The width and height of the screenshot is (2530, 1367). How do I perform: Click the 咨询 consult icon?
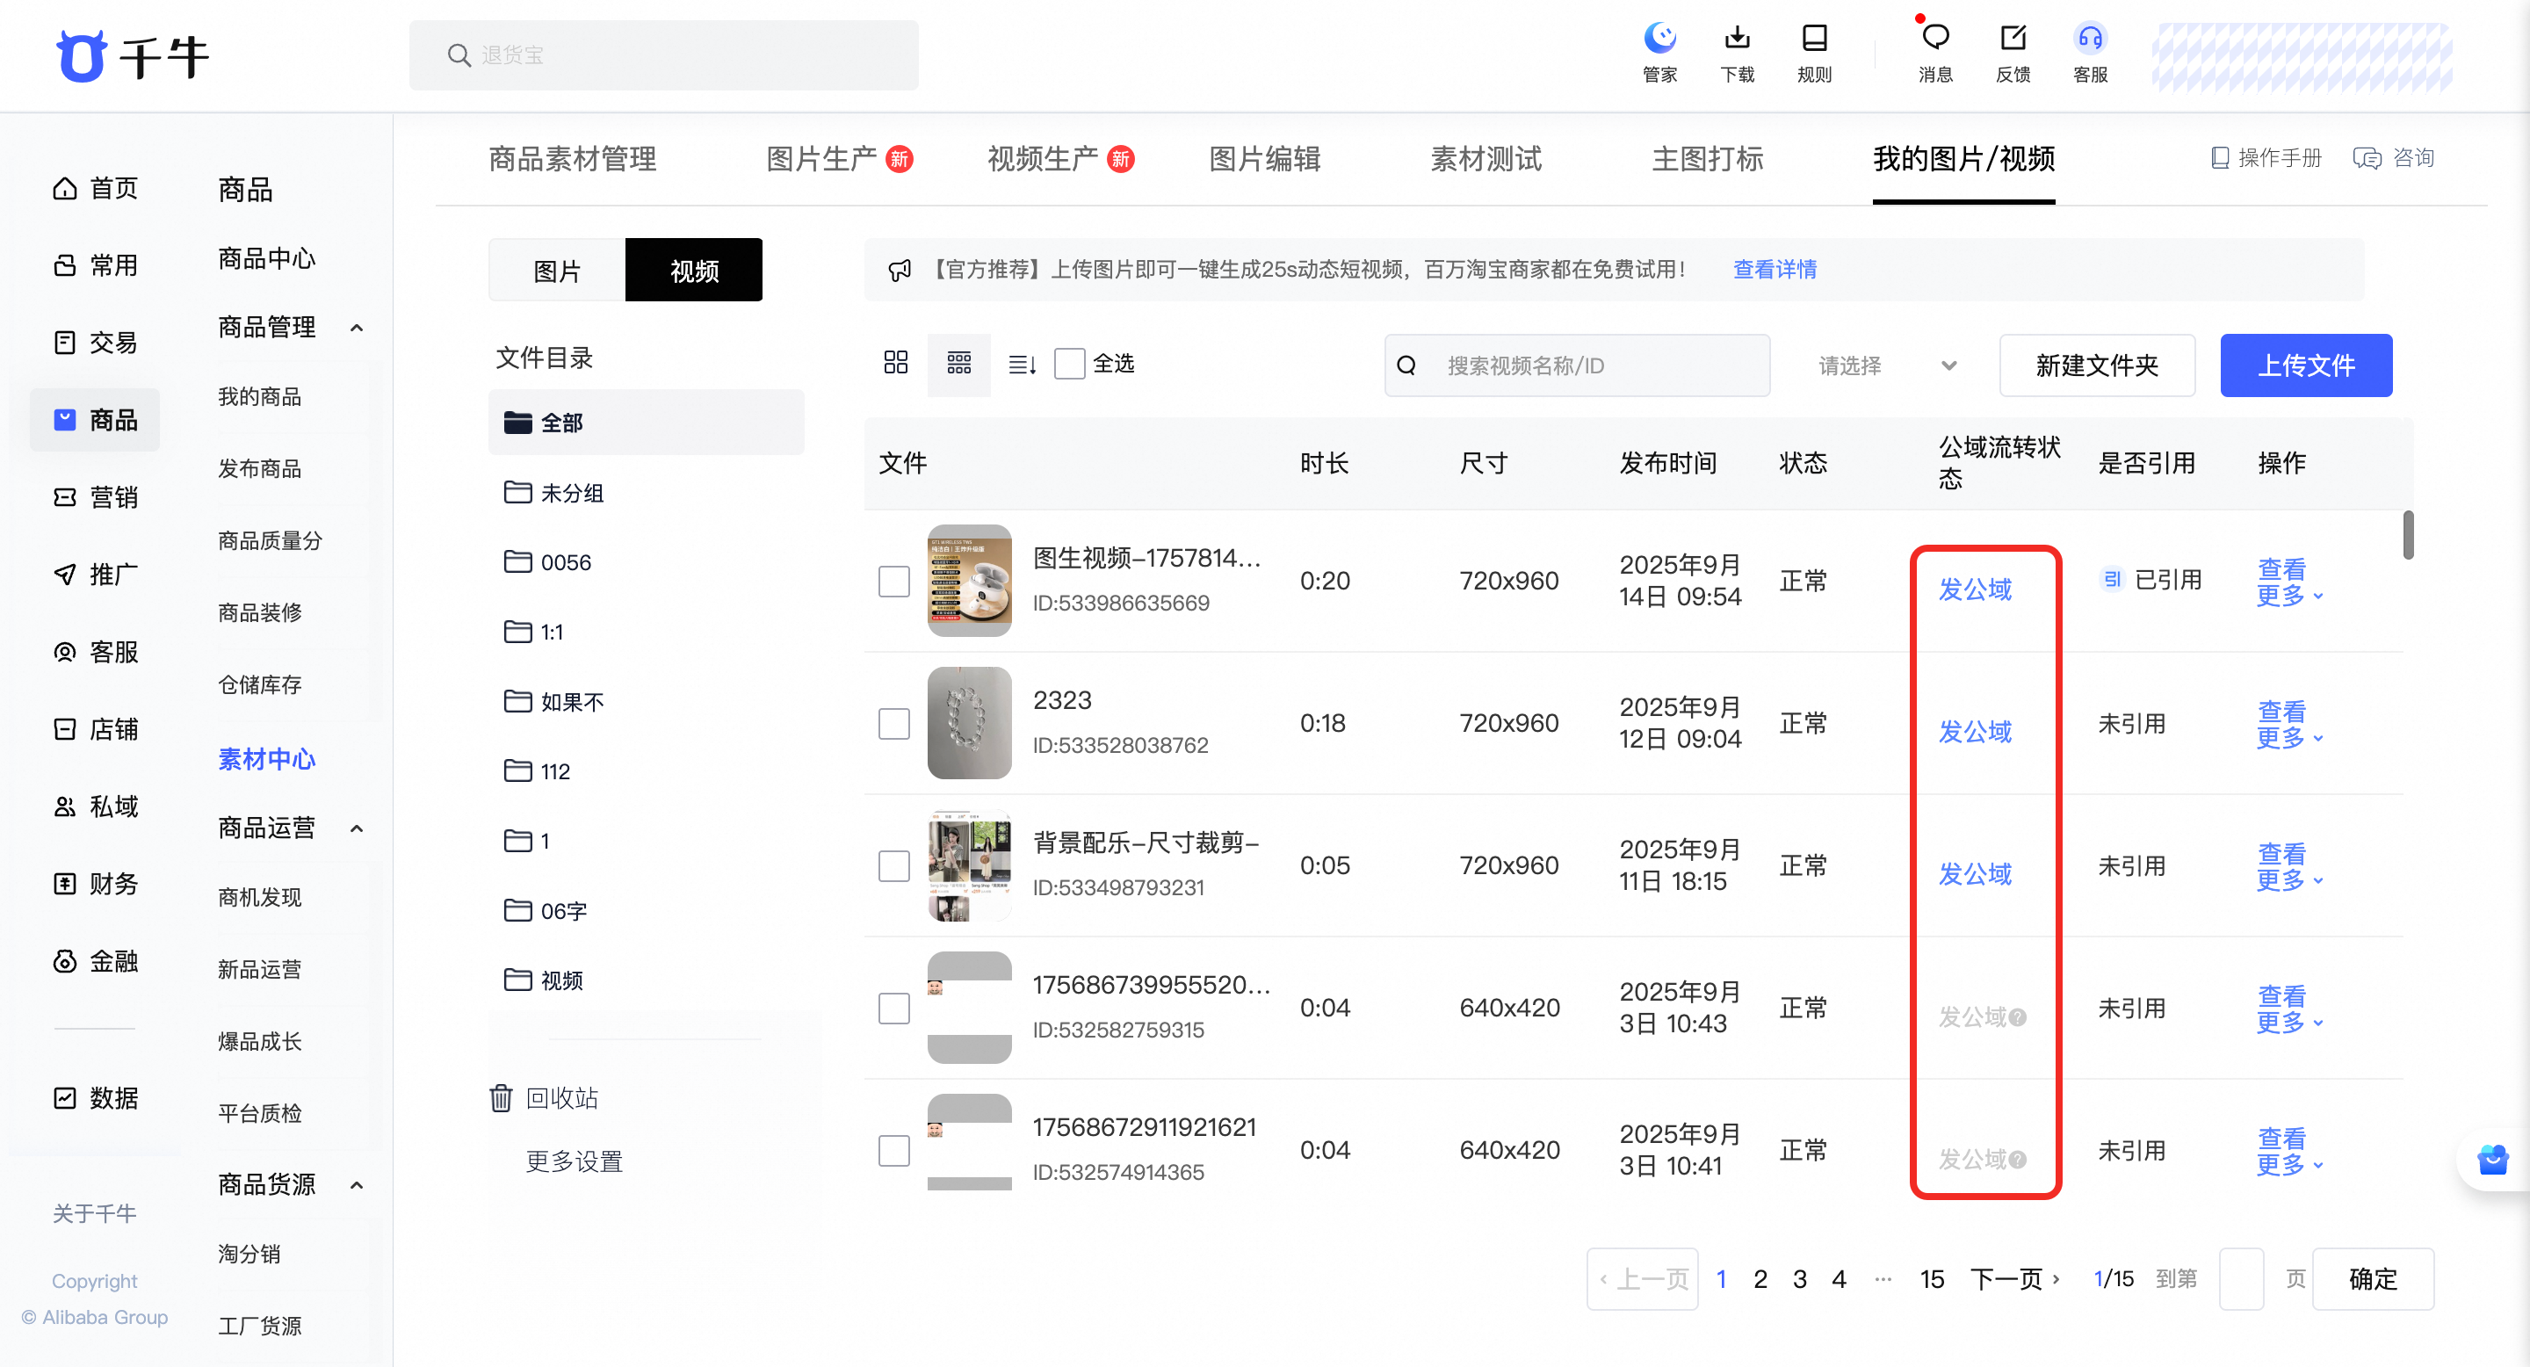tap(2394, 158)
